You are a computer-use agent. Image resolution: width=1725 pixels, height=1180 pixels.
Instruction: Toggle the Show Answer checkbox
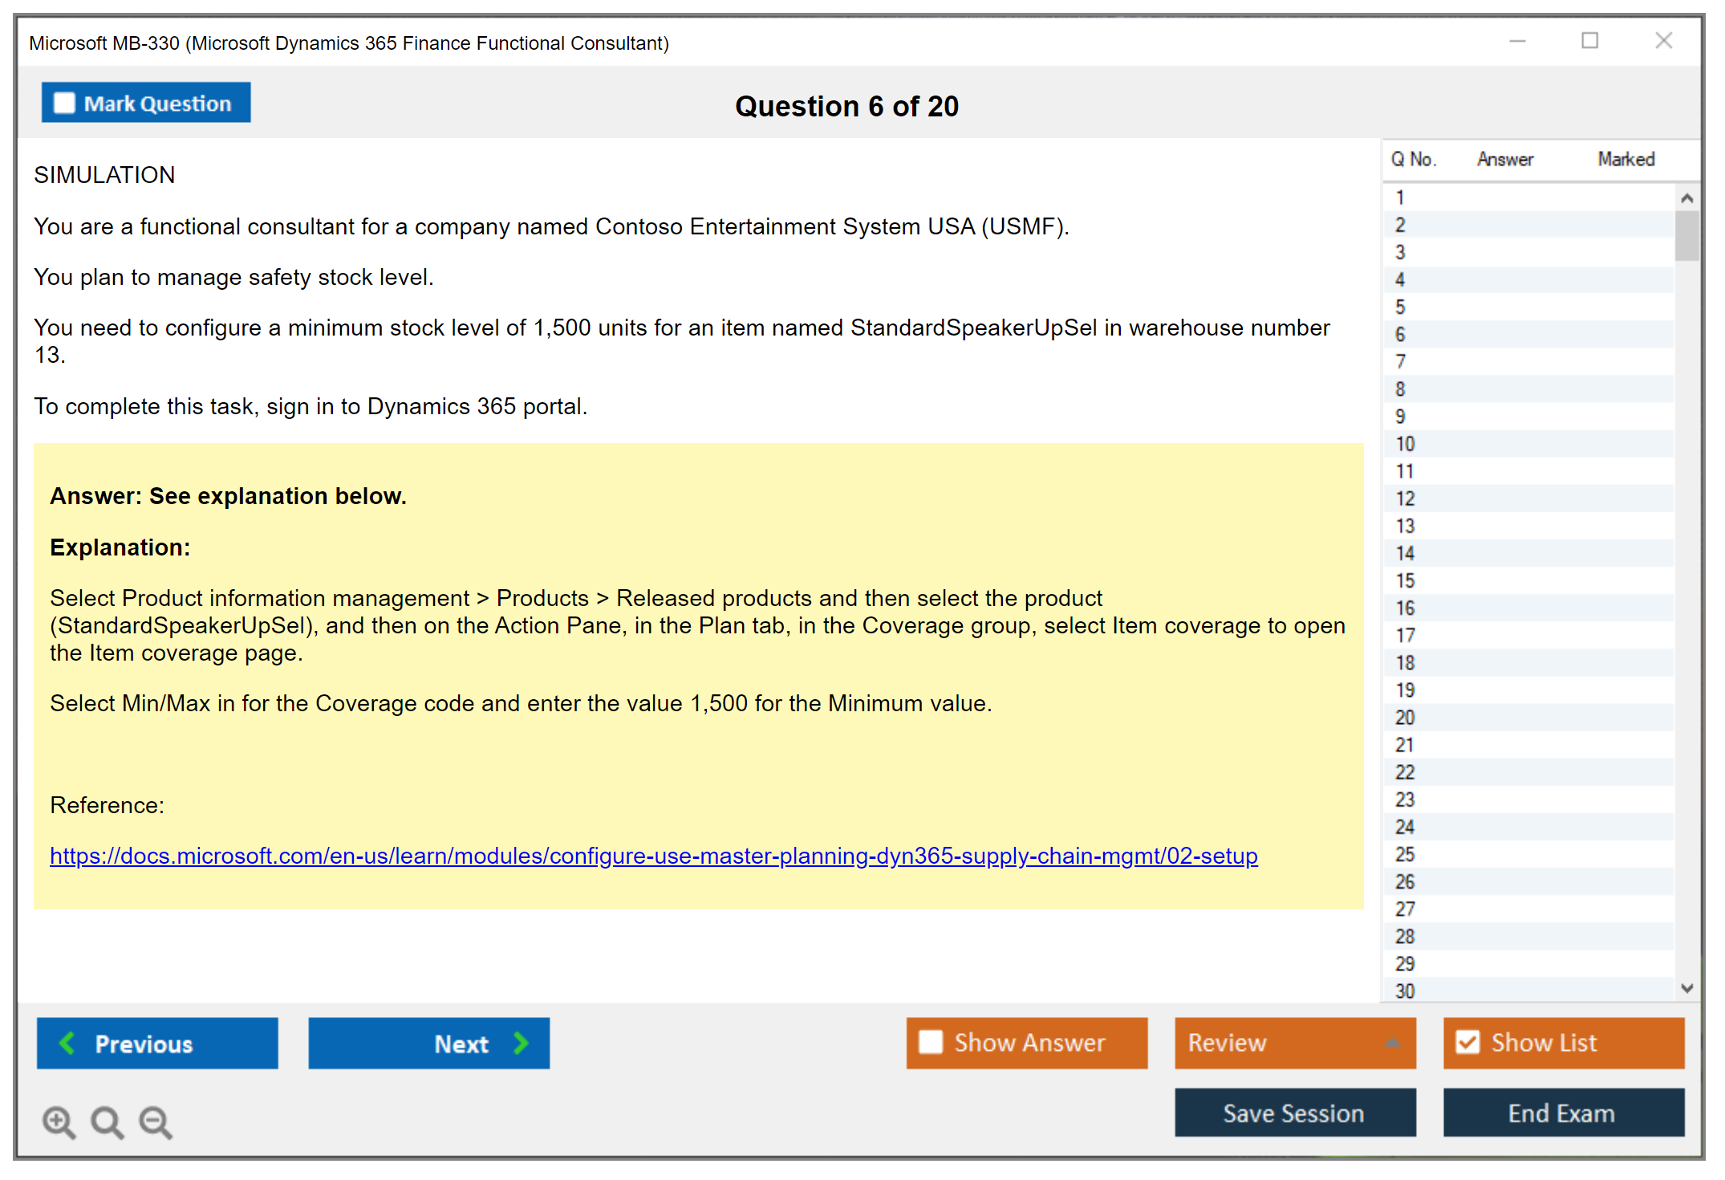(x=931, y=1042)
